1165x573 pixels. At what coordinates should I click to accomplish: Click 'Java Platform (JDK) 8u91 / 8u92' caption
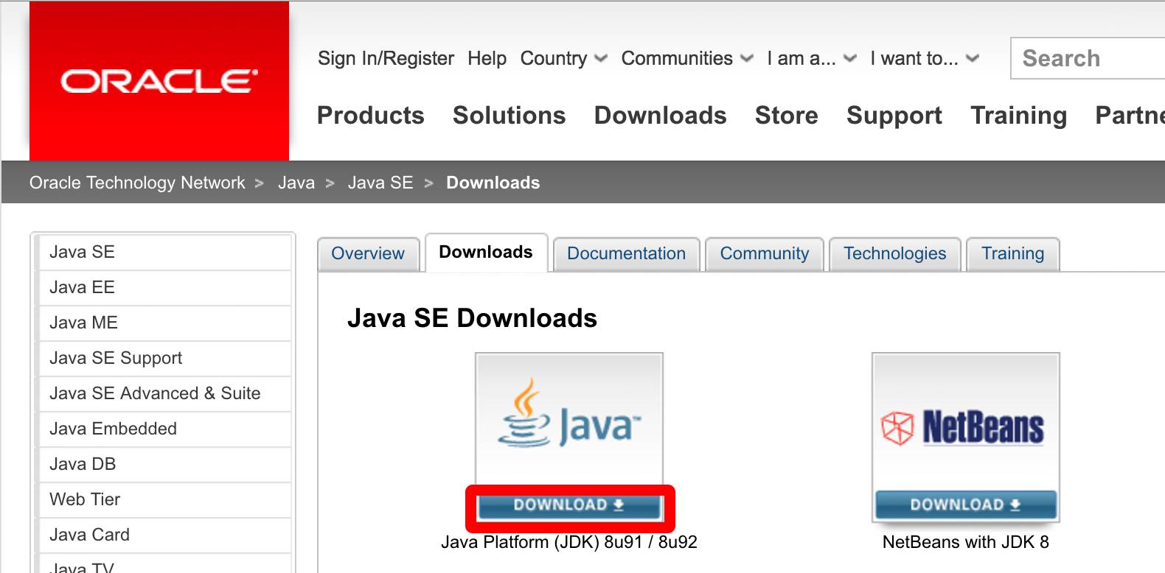pyautogui.click(x=569, y=542)
